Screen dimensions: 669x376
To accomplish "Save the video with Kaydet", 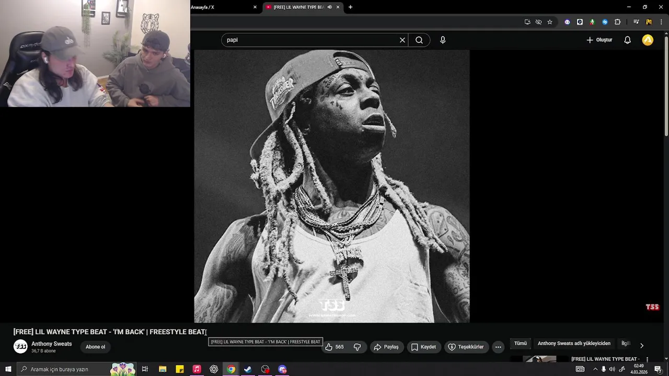I will pos(423,347).
